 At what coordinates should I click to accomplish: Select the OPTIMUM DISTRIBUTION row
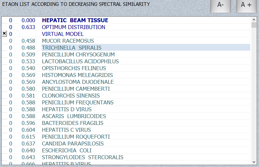pos(73,27)
